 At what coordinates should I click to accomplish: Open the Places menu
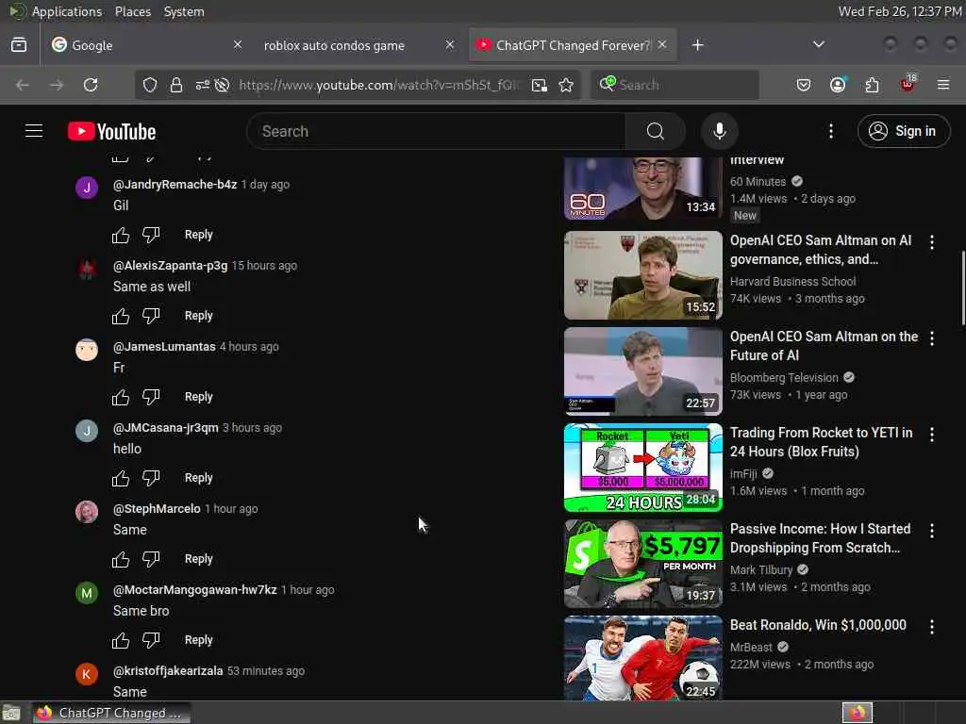[x=132, y=11]
